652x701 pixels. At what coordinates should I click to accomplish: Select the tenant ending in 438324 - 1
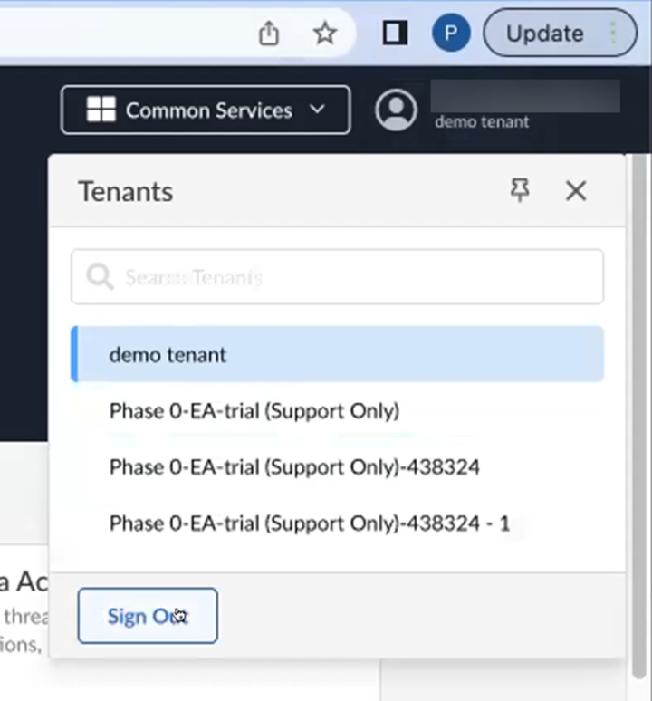pos(309,523)
